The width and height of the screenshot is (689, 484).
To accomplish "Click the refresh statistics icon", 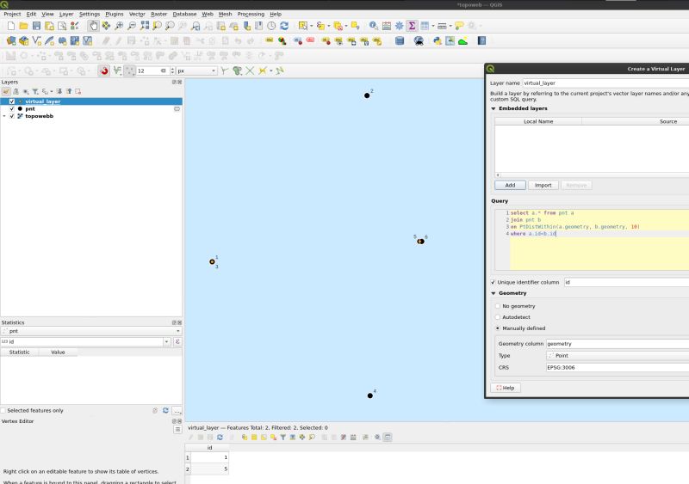I will pyautogui.click(x=165, y=411).
